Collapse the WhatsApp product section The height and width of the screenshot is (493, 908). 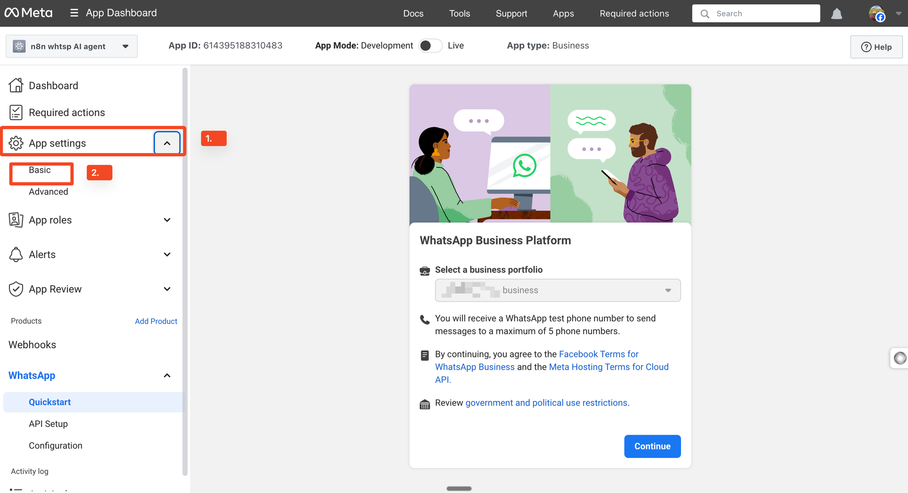167,376
